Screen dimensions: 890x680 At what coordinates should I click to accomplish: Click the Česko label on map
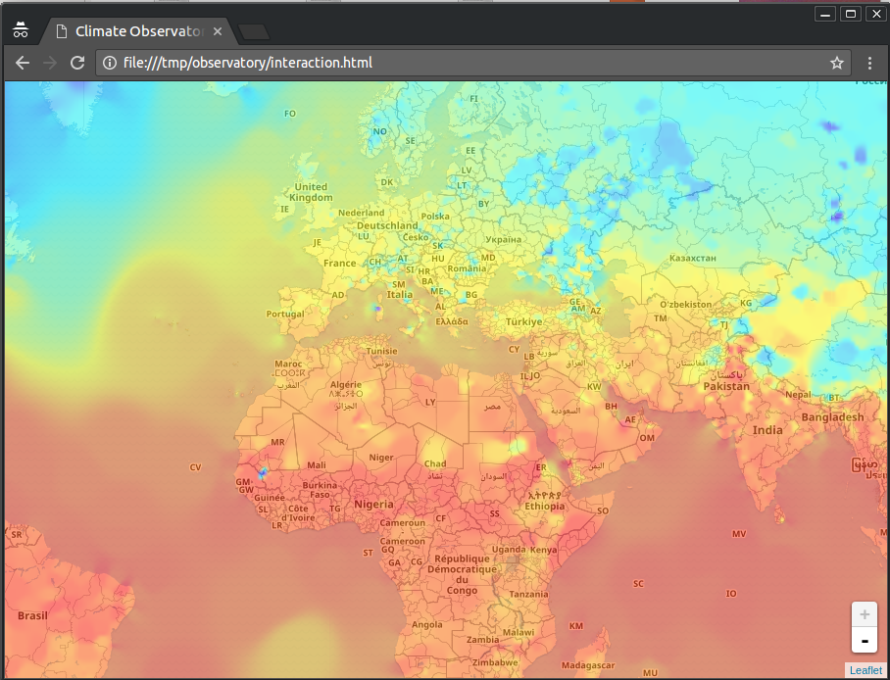click(416, 237)
